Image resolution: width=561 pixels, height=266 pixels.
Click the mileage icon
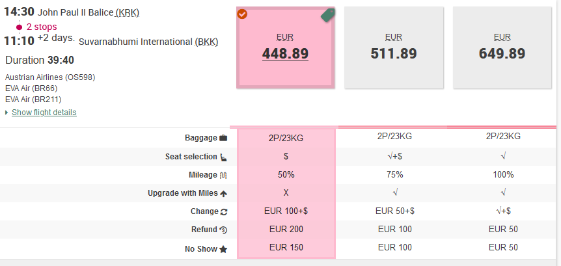pyautogui.click(x=223, y=175)
